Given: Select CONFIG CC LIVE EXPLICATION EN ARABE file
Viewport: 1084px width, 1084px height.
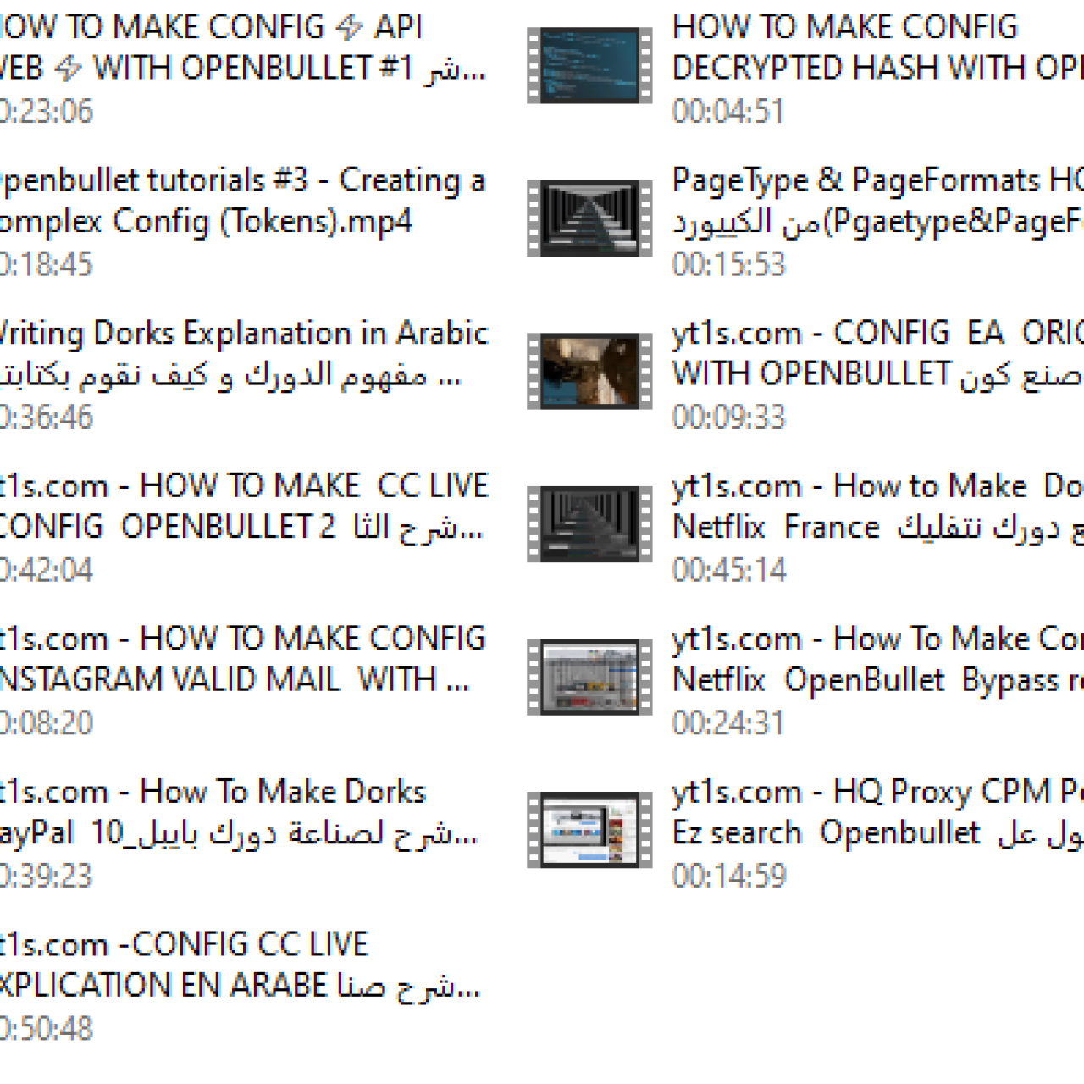Looking at the screenshot, I should pos(241,965).
